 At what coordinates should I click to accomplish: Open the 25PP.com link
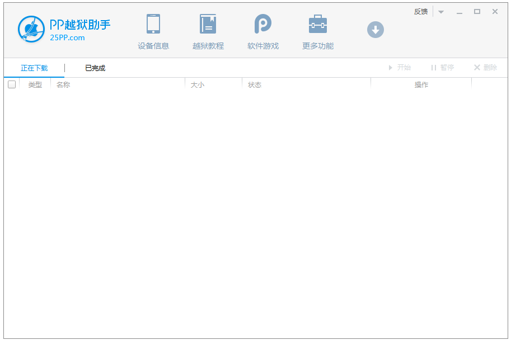68,38
